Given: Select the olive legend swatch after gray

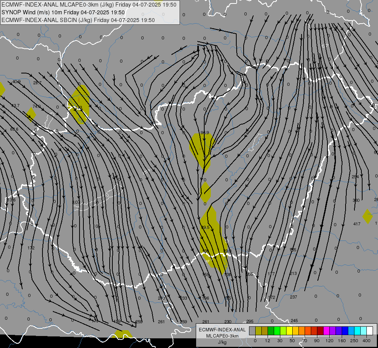Looking at the screenshot, I should click(x=258, y=331).
